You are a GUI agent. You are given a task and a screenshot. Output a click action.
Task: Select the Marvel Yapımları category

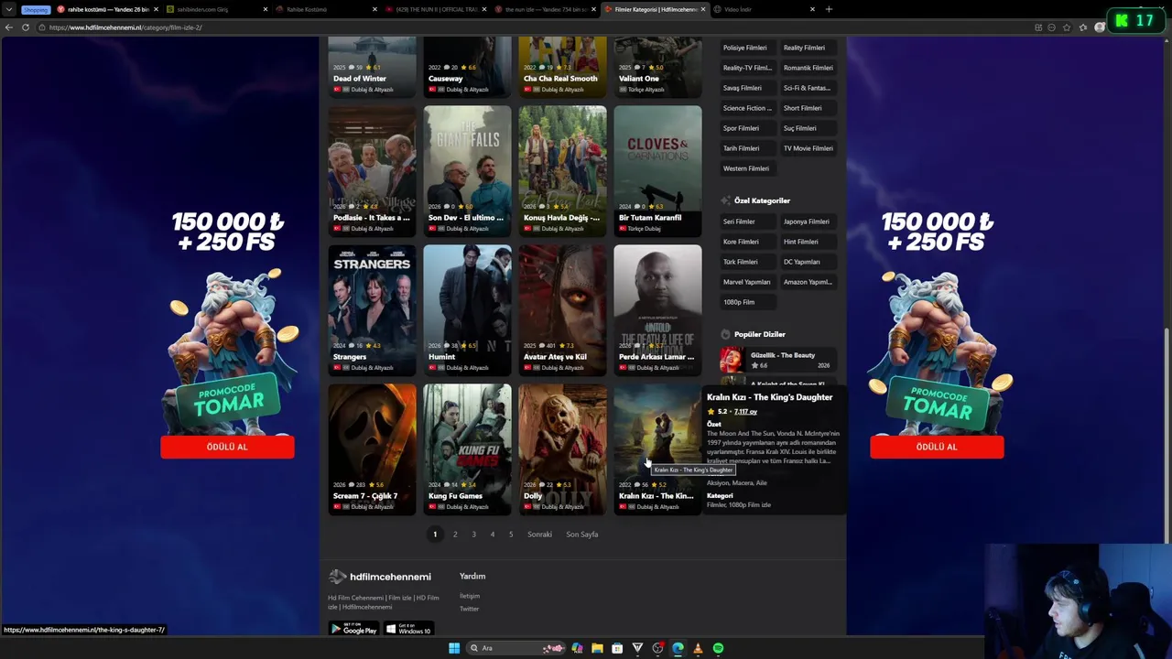[x=747, y=282]
